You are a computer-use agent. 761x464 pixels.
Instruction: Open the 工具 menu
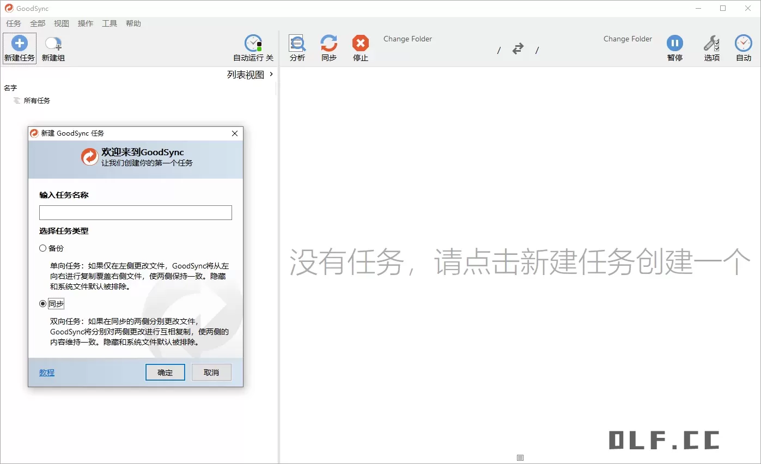pos(109,23)
